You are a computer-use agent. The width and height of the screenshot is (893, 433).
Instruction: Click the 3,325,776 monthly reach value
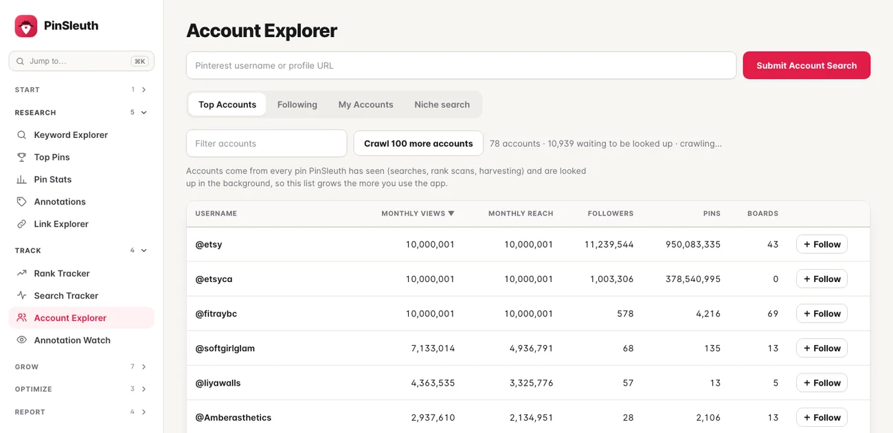(531, 383)
